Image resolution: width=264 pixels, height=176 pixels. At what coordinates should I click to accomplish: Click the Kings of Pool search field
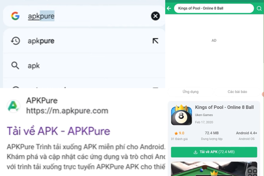pyautogui.click(x=214, y=8)
